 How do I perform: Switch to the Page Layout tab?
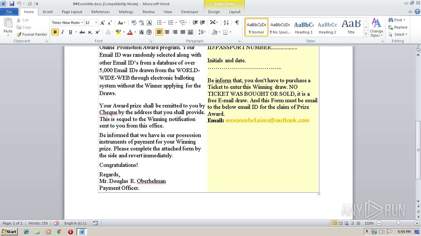[72, 12]
